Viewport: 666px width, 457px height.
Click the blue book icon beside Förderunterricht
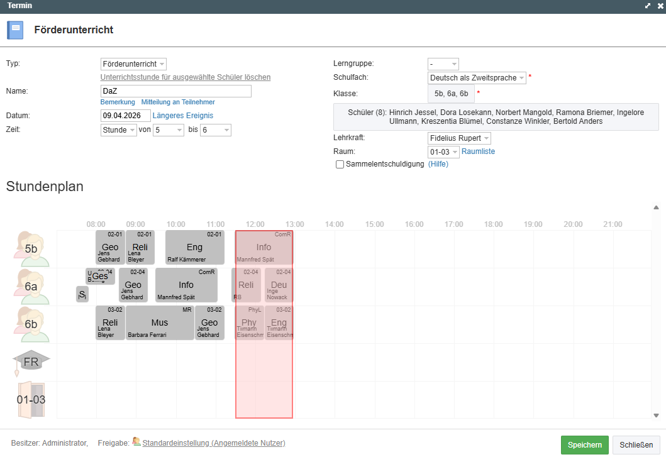point(15,30)
